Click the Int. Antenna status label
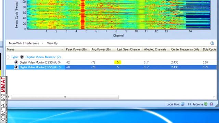219x123 pixels. [195, 104]
